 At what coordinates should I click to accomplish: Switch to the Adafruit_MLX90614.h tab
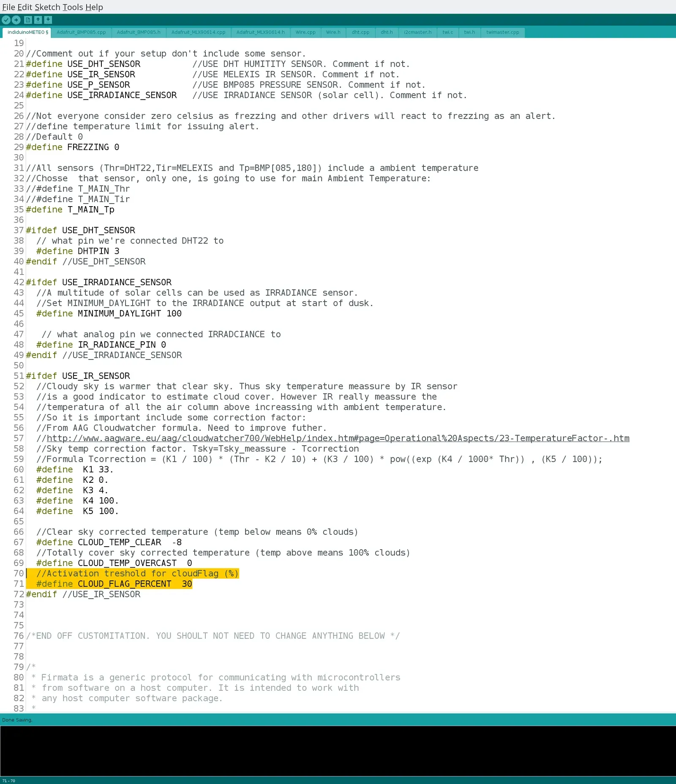pos(260,33)
